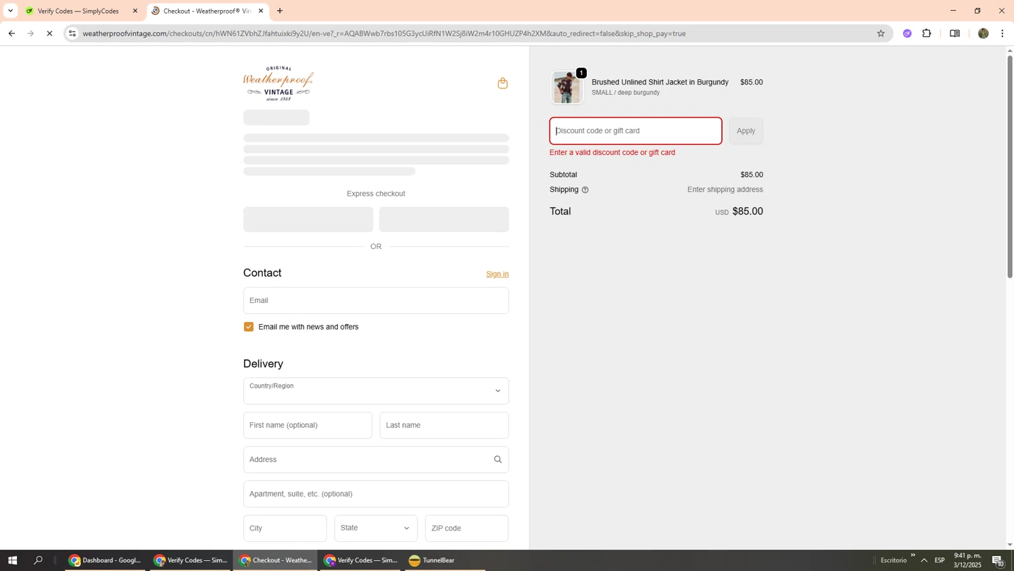Click the address search magnifier icon

498,459
